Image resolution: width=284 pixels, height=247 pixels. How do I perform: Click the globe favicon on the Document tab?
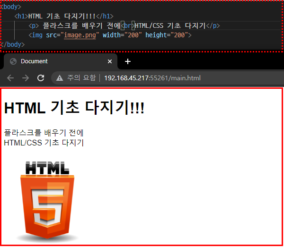[x=13, y=61]
